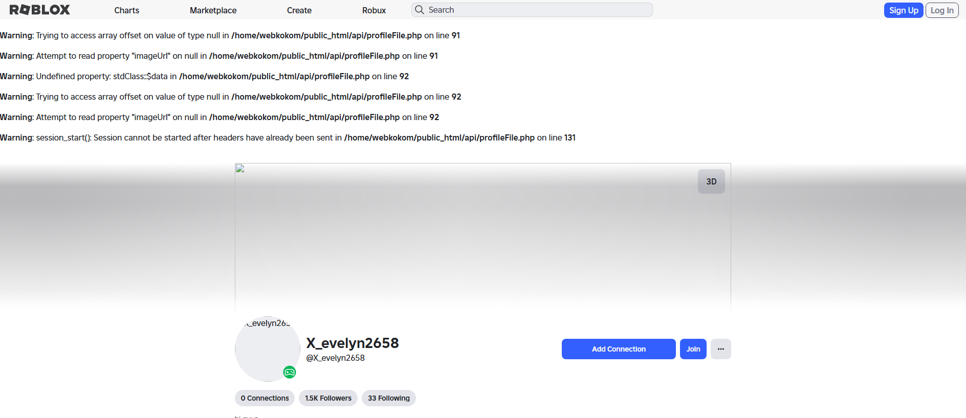
Task: Focus the Search input field
Action: click(x=532, y=10)
